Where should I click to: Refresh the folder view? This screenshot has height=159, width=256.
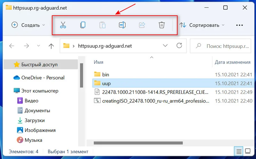[179, 46]
